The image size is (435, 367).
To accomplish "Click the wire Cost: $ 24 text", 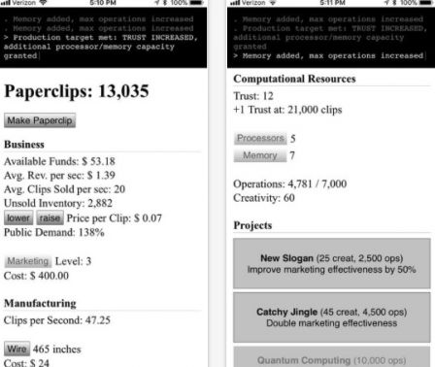I will [x=26, y=363].
